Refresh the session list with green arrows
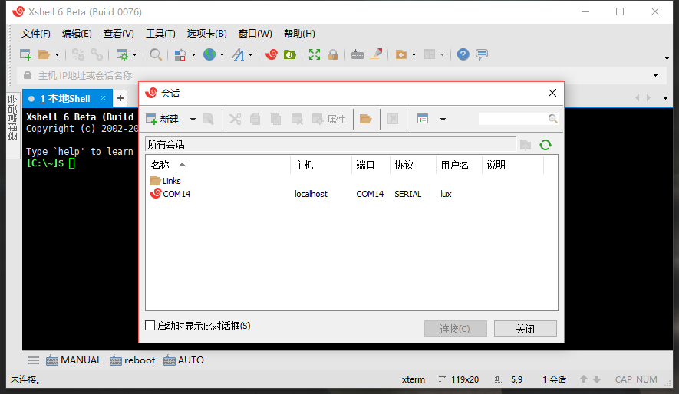 pos(546,145)
